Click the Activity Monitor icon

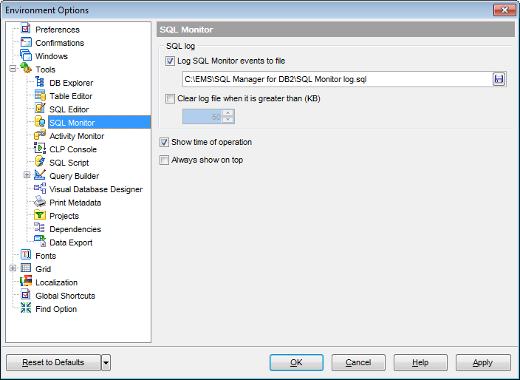(40, 136)
